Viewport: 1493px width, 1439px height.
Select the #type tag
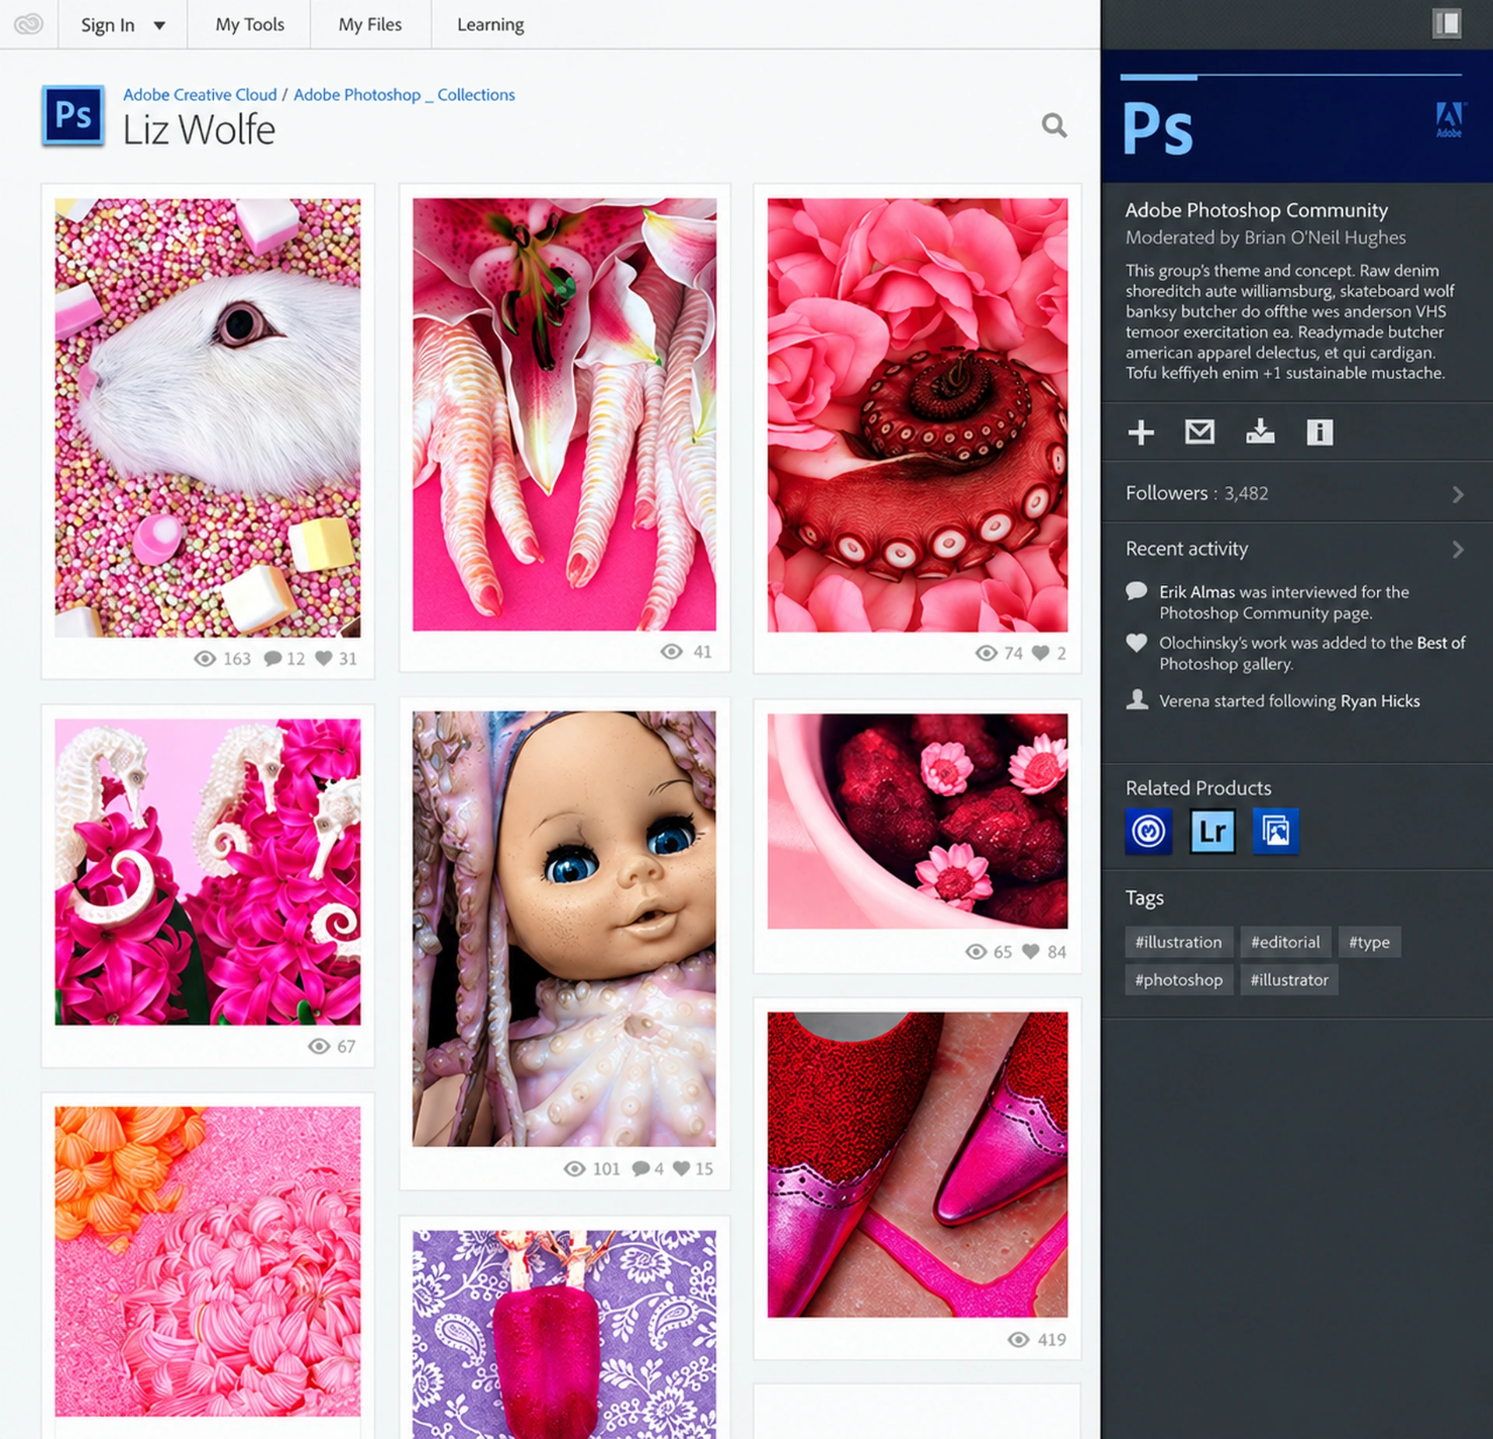(x=1369, y=941)
